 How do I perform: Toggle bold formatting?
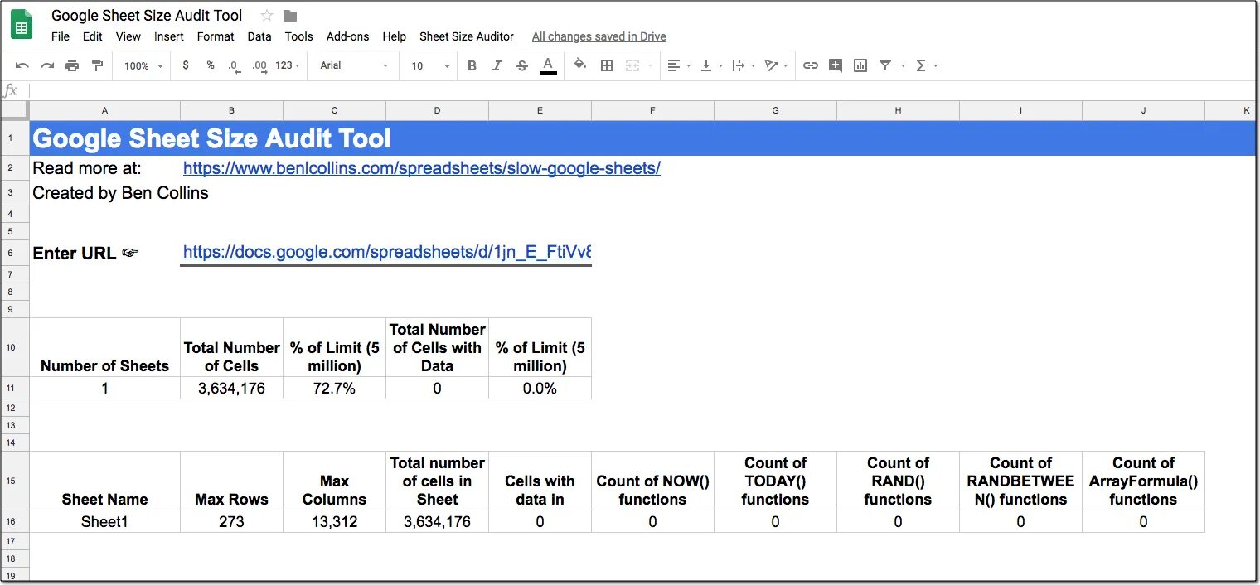click(472, 65)
